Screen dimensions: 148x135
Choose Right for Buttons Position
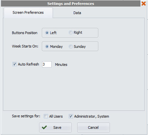[x=71, y=32]
